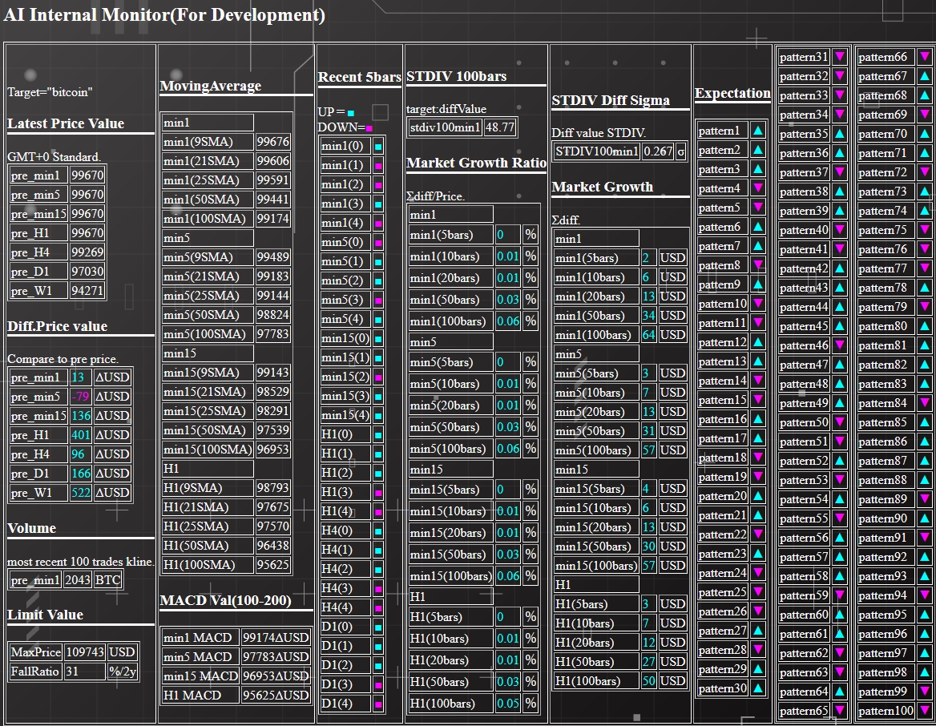This screenshot has height=726, width=936.
Task: Click the arrow icon beside pattern100
Action: pos(924,711)
